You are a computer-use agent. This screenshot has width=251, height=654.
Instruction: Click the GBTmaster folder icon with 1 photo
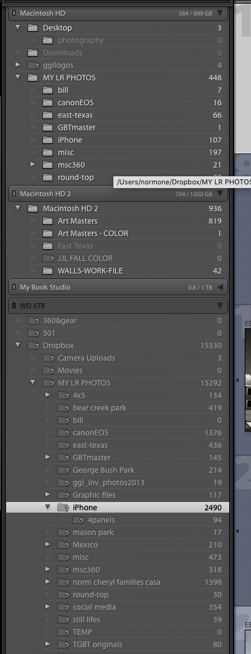(x=47, y=128)
